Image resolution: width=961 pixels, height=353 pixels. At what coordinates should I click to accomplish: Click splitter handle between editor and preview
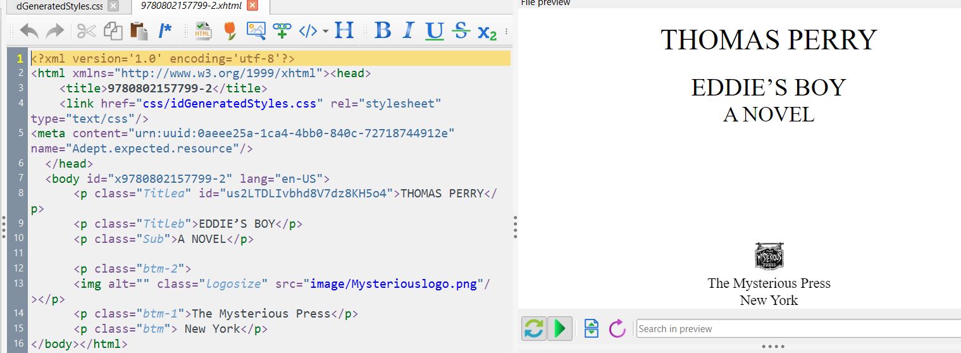point(515,226)
